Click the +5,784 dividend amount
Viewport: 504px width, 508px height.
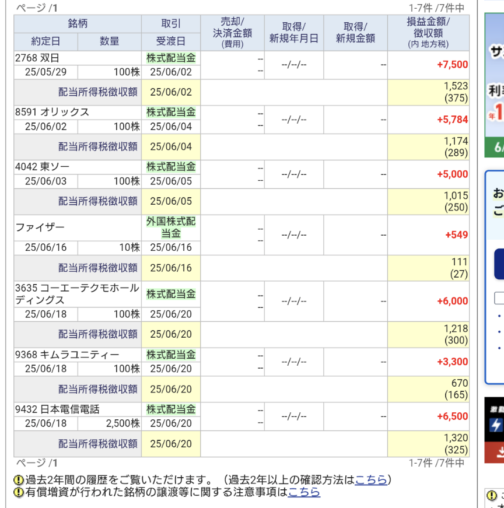click(452, 120)
